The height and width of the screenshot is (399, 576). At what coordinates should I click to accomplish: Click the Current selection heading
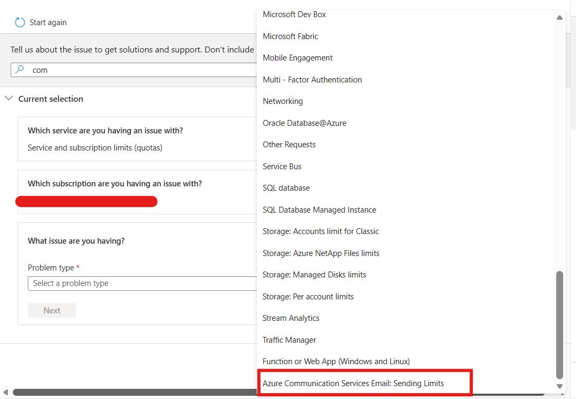tap(51, 99)
